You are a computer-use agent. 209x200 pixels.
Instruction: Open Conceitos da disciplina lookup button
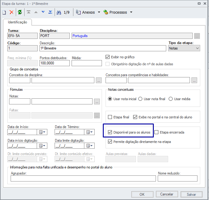click(99, 80)
